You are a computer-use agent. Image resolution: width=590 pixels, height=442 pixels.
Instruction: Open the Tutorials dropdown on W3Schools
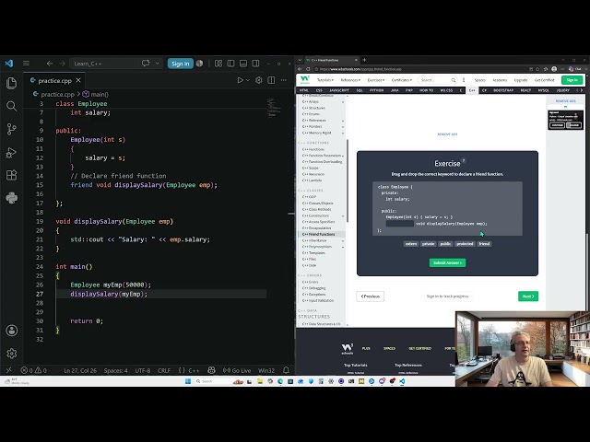click(325, 80)
